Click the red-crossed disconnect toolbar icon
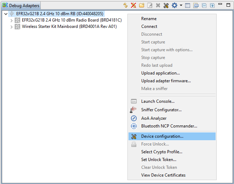The width and height of the screenshot is (234, 184). click(x=133, y=6)
